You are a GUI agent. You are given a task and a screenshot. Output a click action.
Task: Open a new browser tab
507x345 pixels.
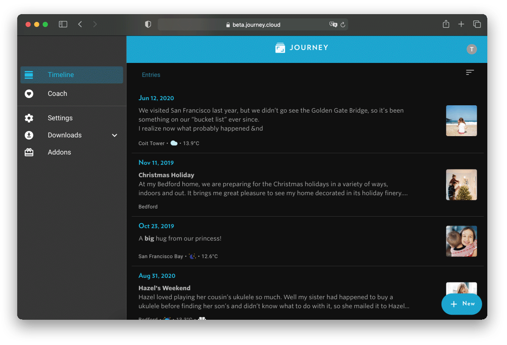(461, 24)
